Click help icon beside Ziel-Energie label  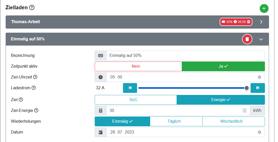click(36, 111)
